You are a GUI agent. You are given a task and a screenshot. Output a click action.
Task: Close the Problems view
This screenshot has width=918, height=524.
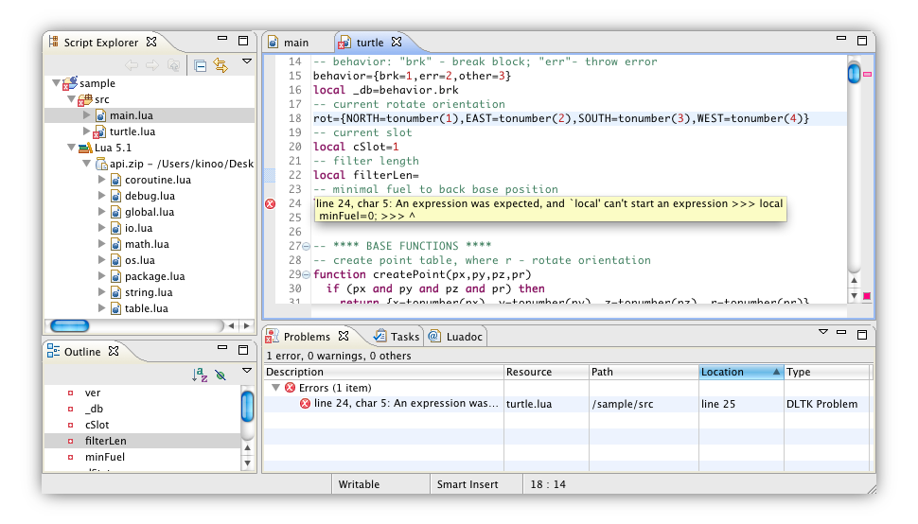pos(344,336)
